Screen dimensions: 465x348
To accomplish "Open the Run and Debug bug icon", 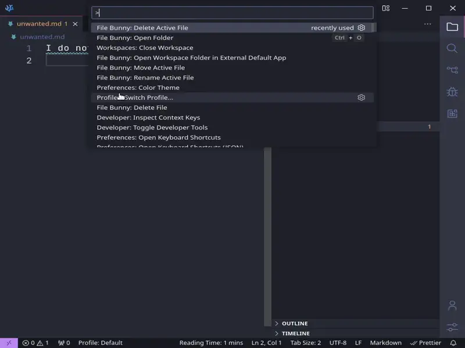I will (452, 92).
